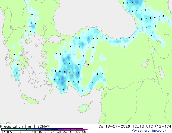Click the legend value '25'
This screenshot has height=133, width=172.
point(53,132)
